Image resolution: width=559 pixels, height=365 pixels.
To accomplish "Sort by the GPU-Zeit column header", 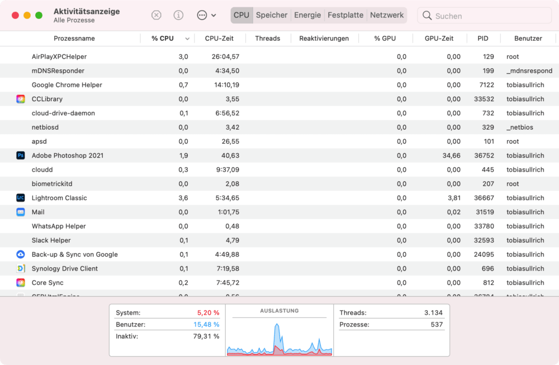I will tap(439, 39).
